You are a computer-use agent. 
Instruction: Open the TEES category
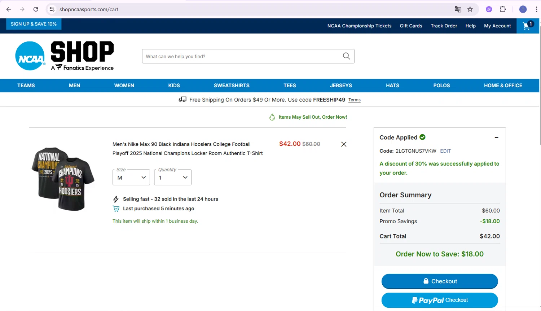coord(290,86)
